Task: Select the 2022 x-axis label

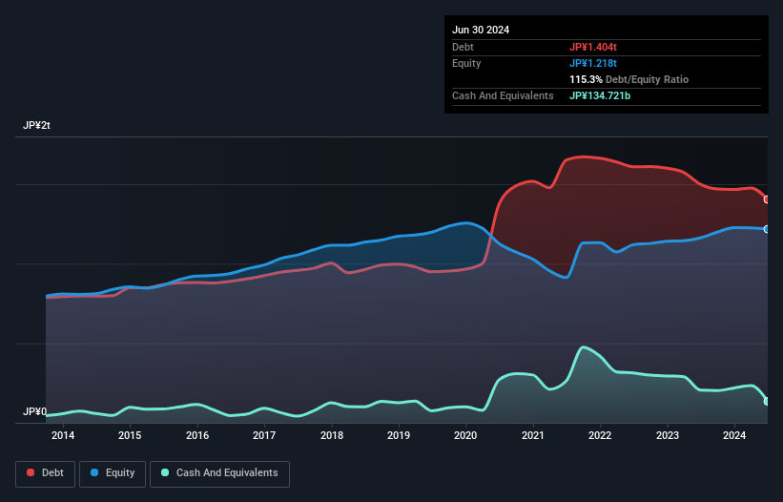Action: (x=600, y=436)
